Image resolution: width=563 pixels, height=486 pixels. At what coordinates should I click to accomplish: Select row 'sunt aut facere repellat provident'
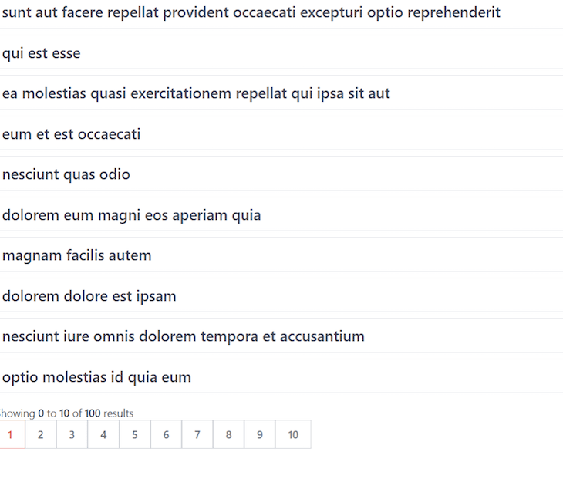coord(281,13)
